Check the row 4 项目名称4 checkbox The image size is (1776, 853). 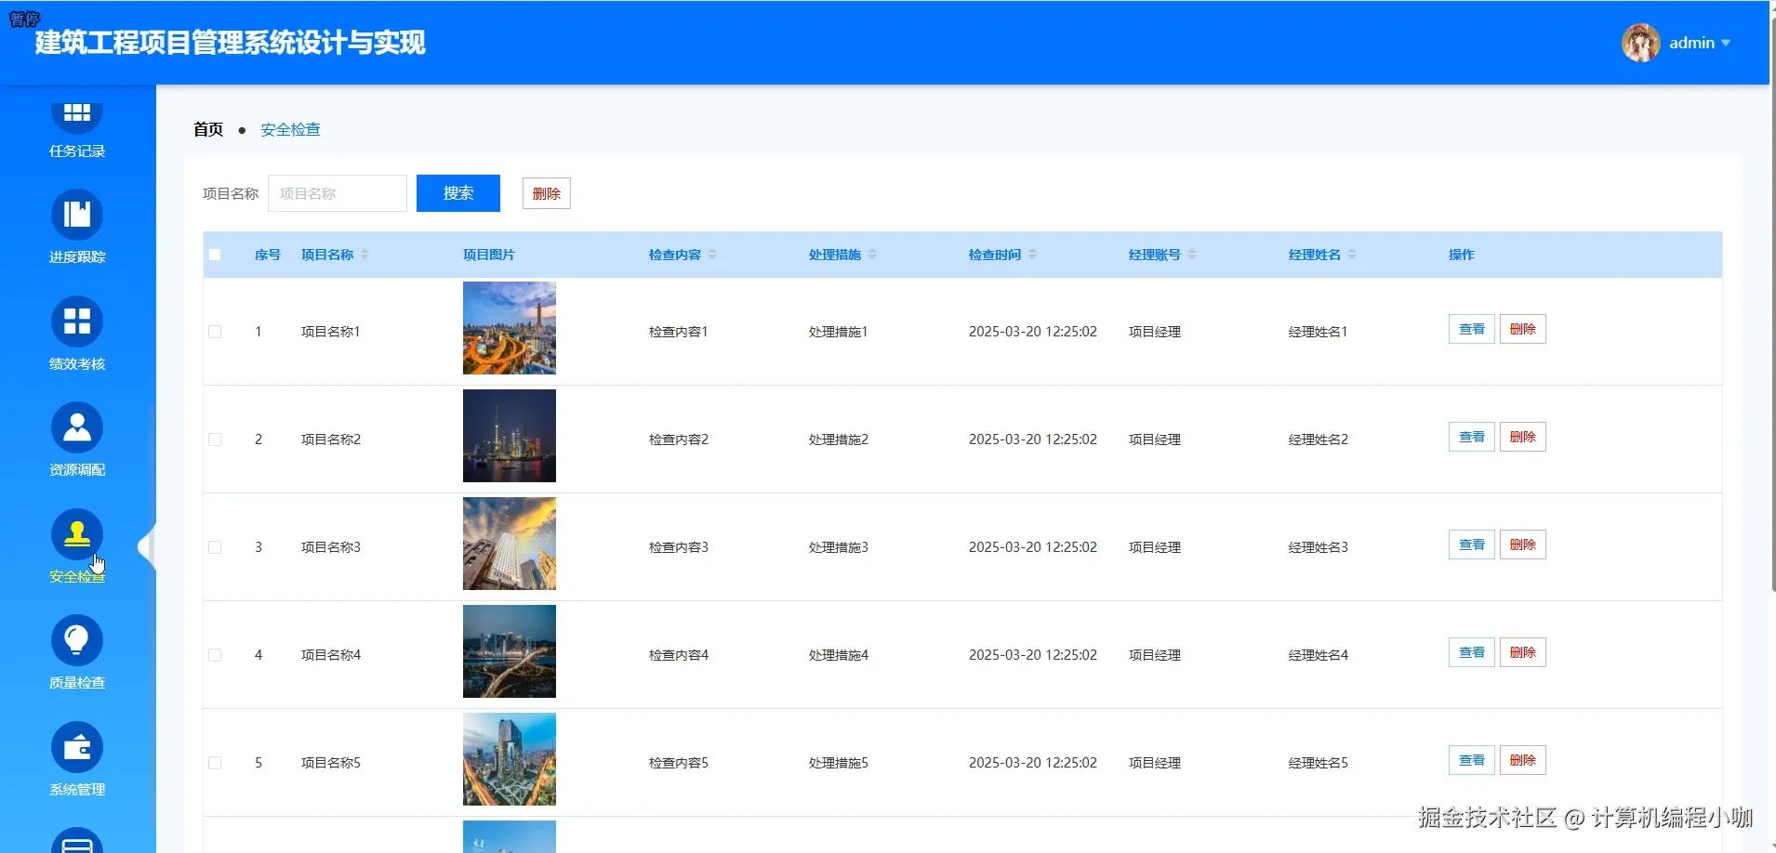pos(215,655)
